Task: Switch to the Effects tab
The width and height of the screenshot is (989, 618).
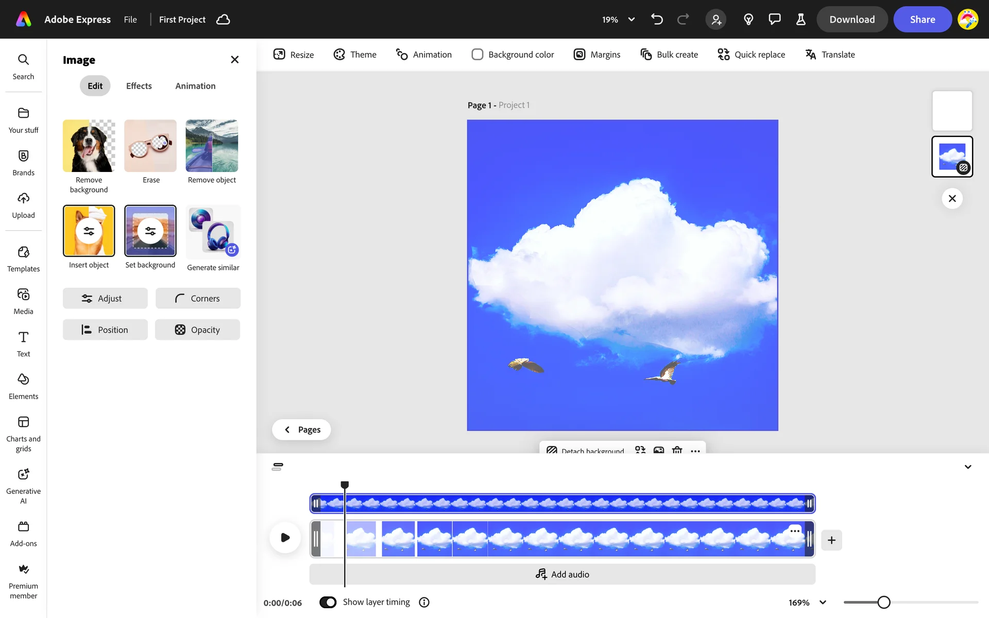Action: click(139, 86)
